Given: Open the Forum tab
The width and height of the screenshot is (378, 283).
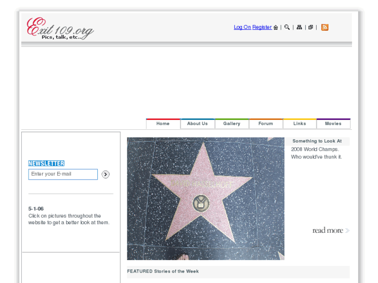Looking at the screenshot, I should pyautogui.click(x=266, y=124).
